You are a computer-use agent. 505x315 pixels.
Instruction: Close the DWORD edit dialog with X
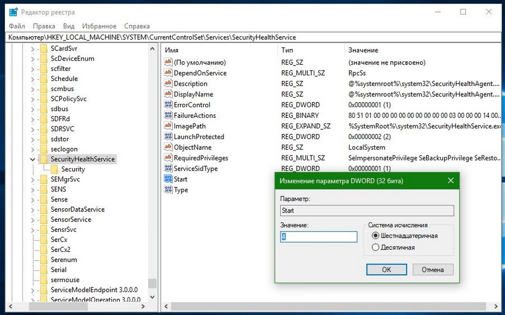tap(451, 181)
